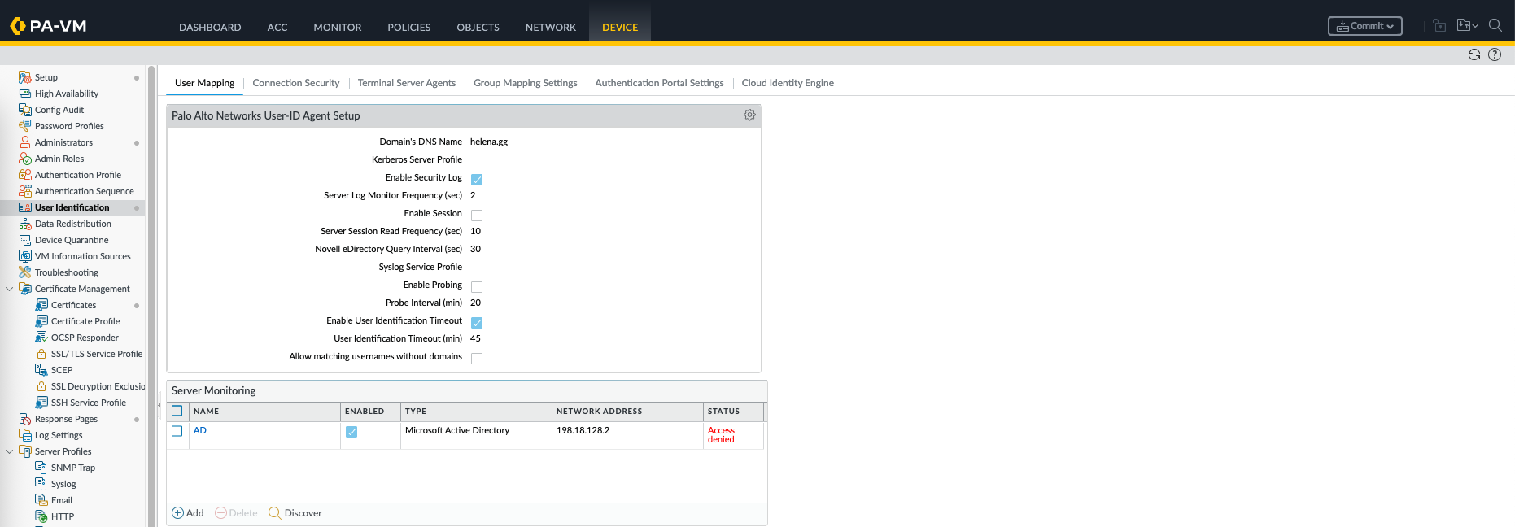The height and width of the screenshot is (527, 1515).
Task: Open the help question mark icon
Action: 1495,54
